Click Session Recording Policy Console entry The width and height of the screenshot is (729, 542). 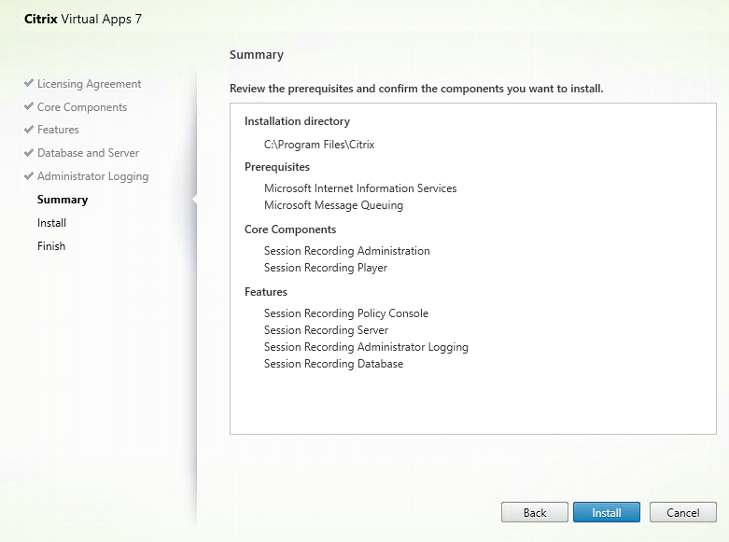(x=346, y=313)
